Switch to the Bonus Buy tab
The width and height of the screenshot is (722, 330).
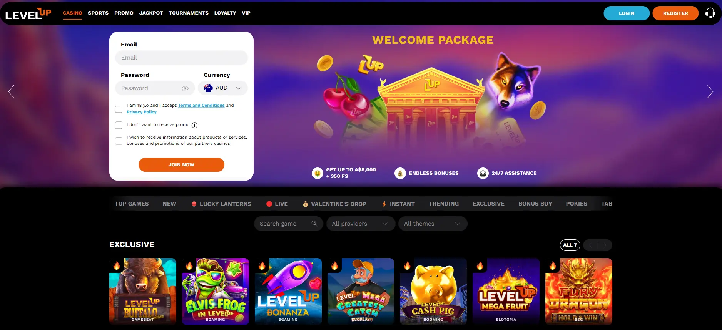(x=535, y=204)
